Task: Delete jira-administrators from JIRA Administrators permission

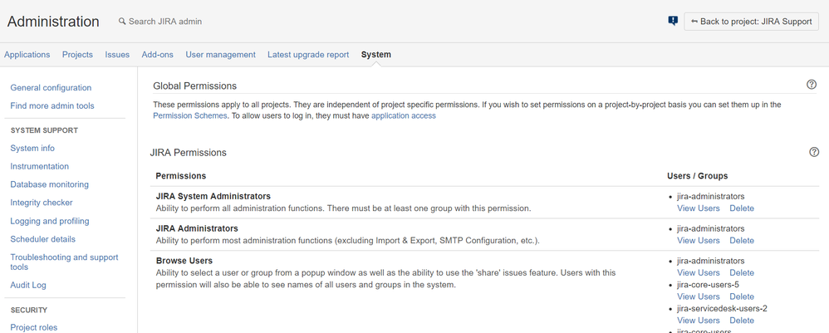Action: (742, 241)
